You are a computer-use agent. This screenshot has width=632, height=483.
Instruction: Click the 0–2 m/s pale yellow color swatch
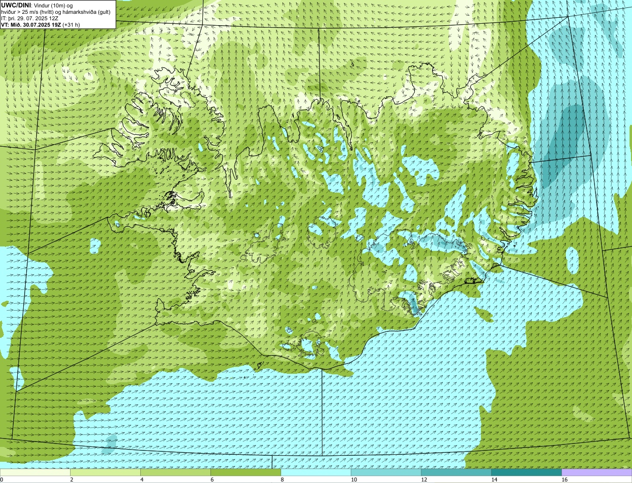coord(35,472)
